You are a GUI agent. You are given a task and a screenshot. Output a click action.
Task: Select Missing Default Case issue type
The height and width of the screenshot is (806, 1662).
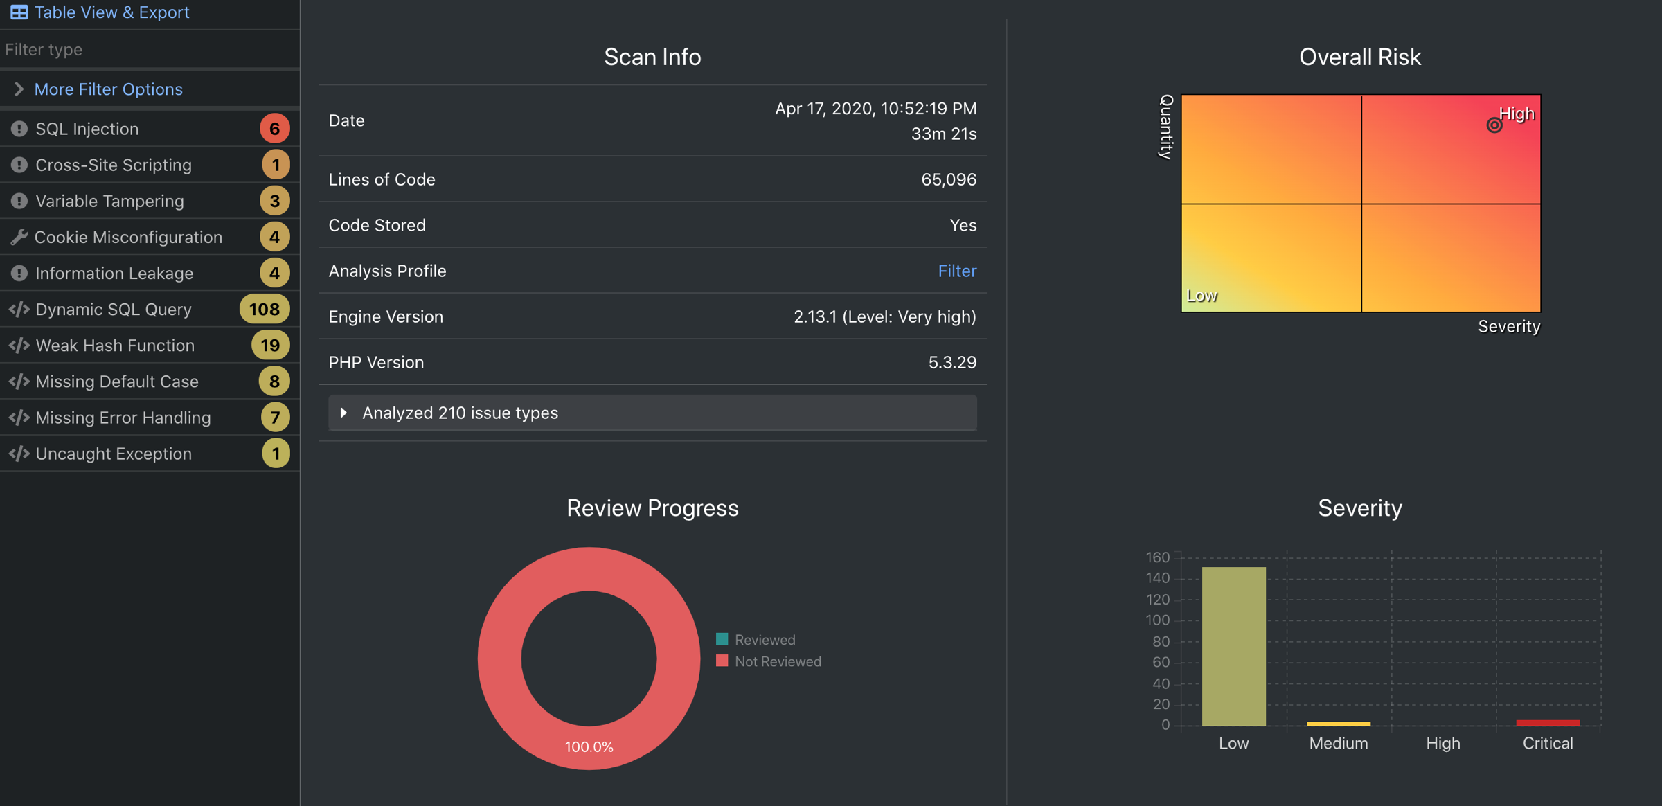pyautogui.click(x=117, y=382)
